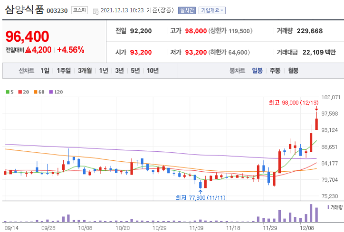The height and width of the screenshot is (232, 344).
Task: Switch to the 3개월 chart period
Action: [85, 71]
